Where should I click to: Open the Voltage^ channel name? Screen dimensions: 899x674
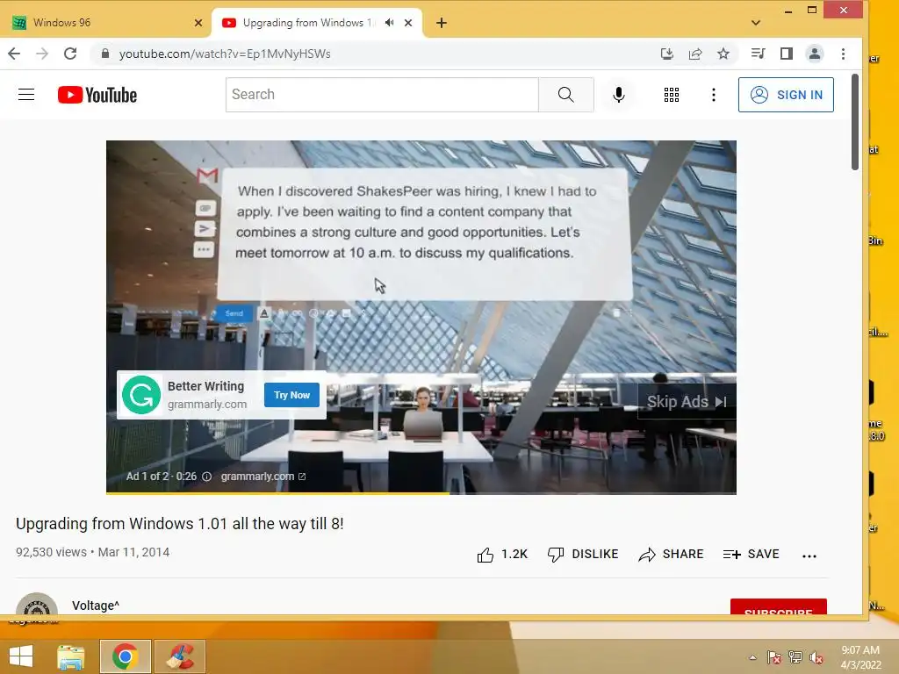click(x=96, y=606)
